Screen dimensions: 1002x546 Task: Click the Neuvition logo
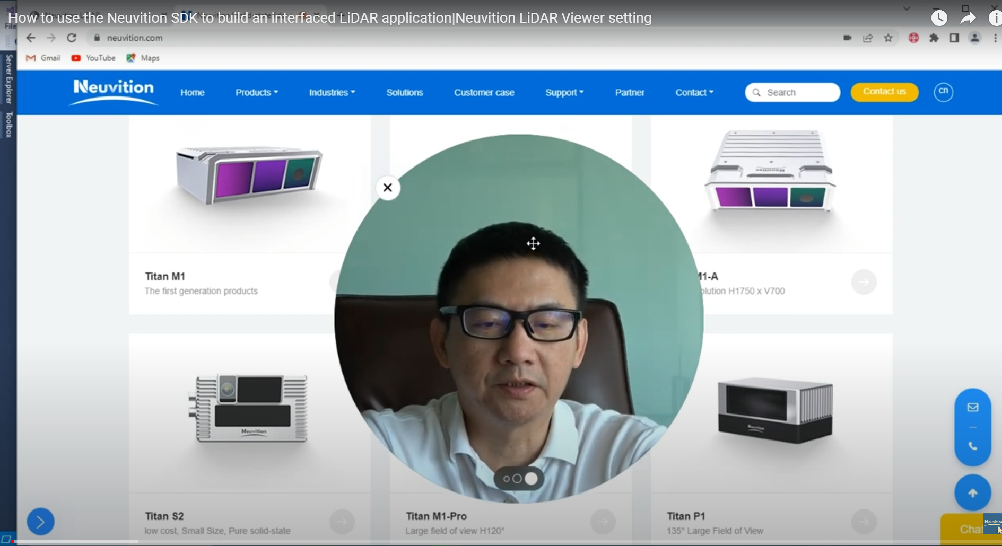pos(112,91)
